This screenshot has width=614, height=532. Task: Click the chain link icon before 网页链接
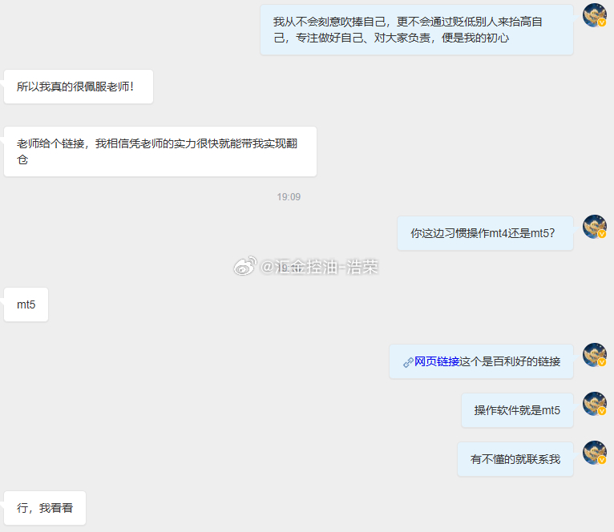point(408,362)
